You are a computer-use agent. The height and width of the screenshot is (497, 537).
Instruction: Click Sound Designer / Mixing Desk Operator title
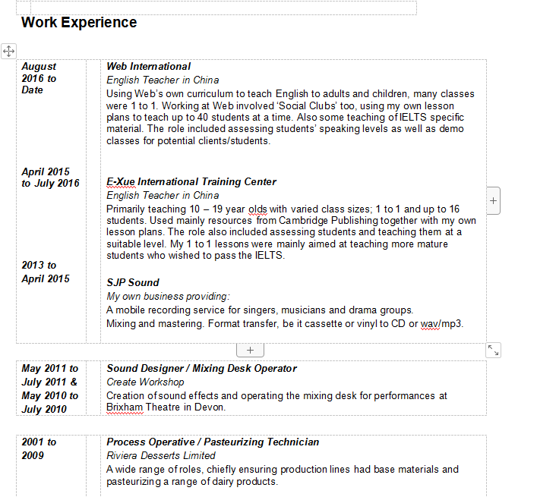pos(201,369)
